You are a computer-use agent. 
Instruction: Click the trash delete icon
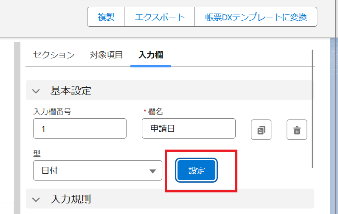[x=297, y=130]
